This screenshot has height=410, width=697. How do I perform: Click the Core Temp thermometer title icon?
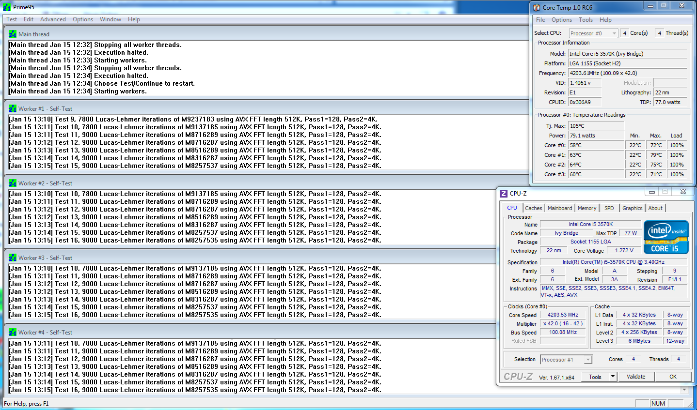pos(536,7)
